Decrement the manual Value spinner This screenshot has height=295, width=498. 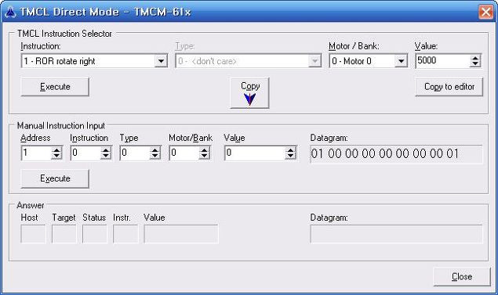290,156
